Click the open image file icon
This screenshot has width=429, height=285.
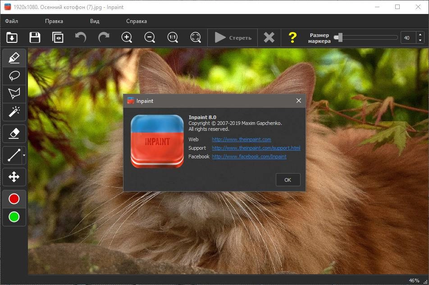tap(12, 37)
